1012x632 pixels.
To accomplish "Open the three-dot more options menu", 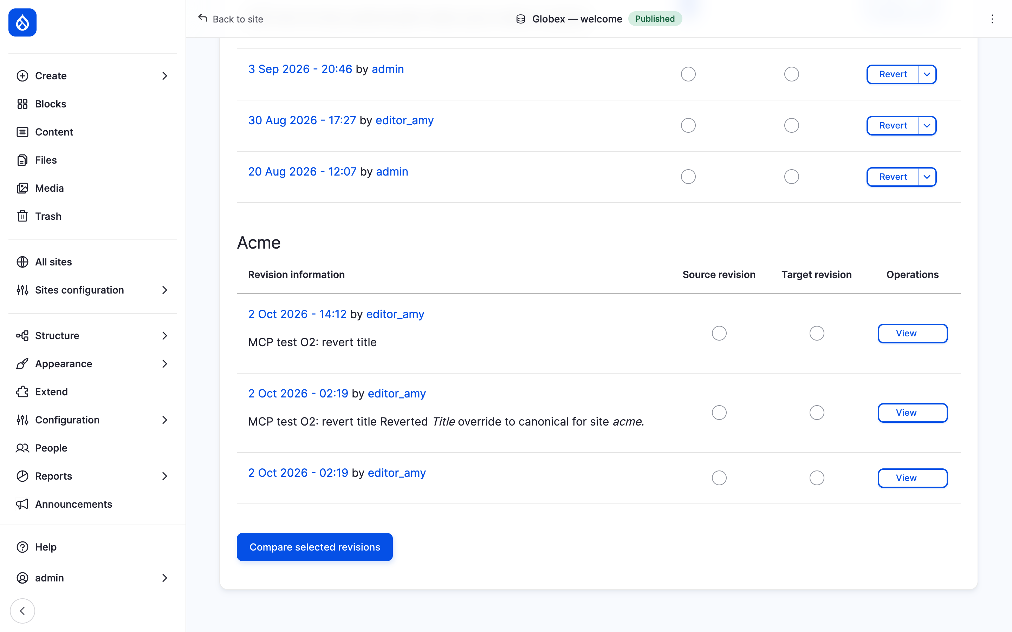I will coord(992,19).
